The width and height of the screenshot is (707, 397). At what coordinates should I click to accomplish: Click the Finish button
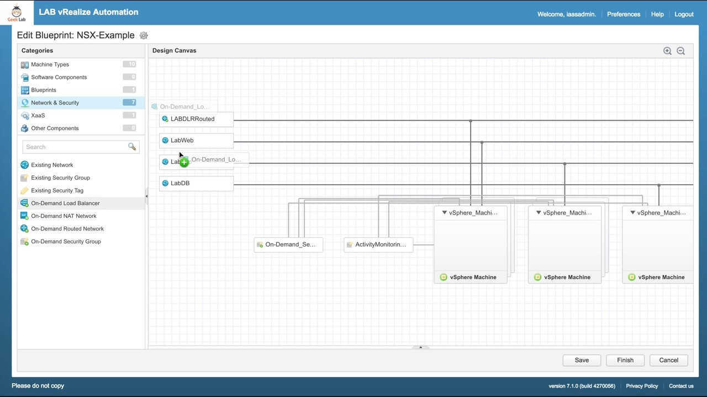tap(625, 360)
